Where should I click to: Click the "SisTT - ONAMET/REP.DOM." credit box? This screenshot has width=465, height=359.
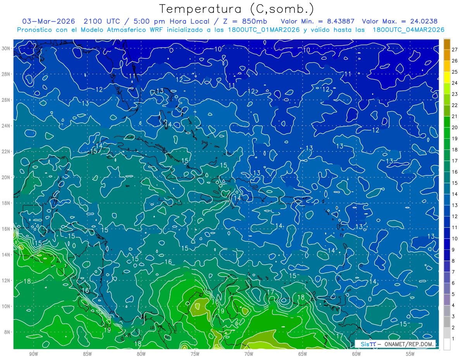395,344
